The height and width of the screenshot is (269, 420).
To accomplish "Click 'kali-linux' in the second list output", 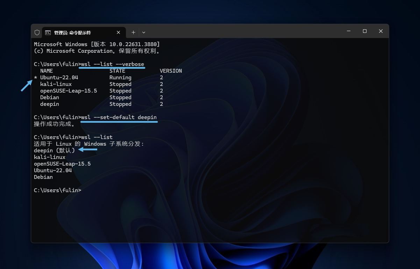I will click(50, 157).
